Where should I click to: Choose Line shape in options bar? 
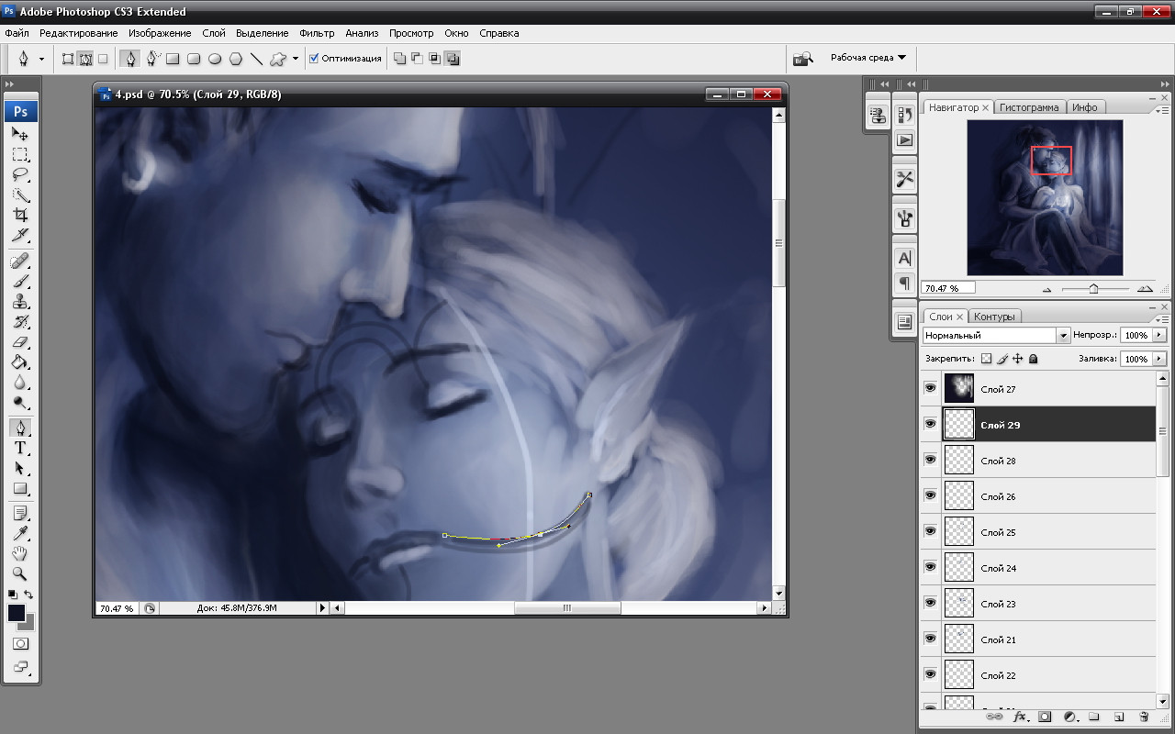point(256,59)
